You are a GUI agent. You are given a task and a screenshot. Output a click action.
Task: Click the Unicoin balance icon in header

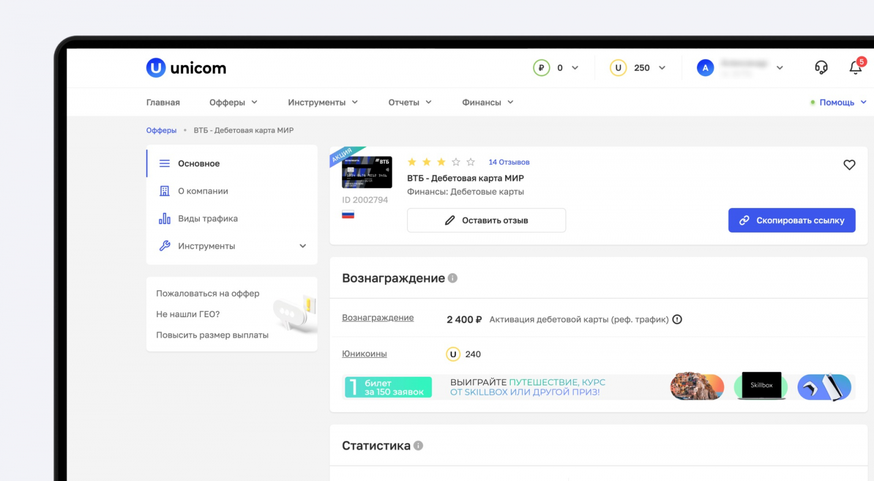(x=618, y=68)
